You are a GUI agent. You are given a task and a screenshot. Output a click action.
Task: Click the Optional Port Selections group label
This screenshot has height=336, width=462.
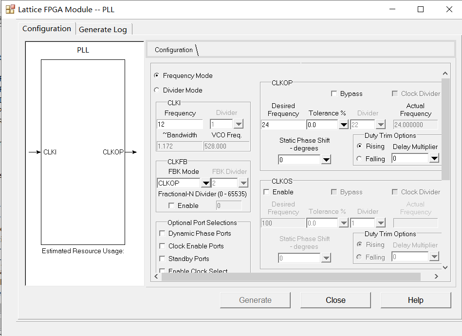point(202,223)
